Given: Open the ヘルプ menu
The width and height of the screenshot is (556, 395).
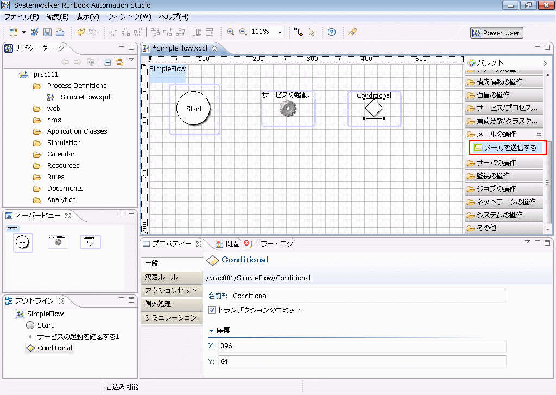Looking at the screenshot, I should 174,17.
